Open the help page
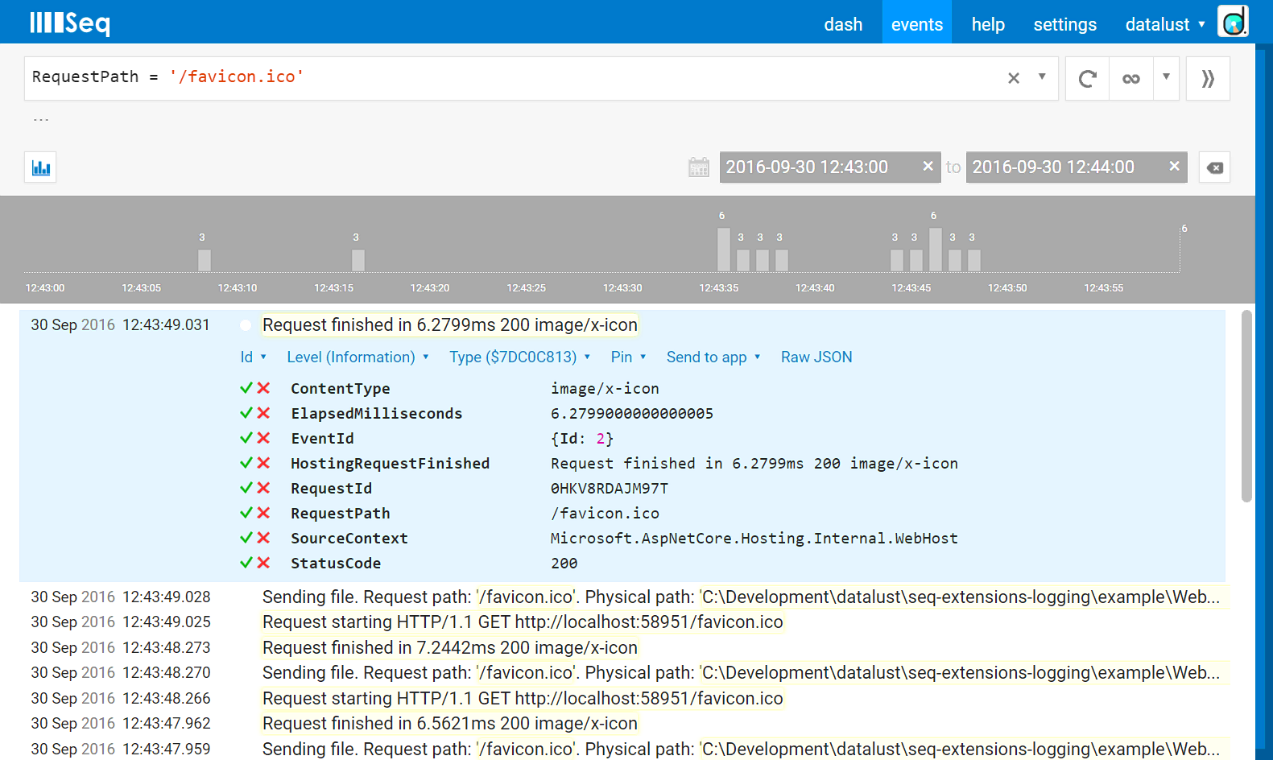Screen dimensions: 1273x760 pos(988,24)
